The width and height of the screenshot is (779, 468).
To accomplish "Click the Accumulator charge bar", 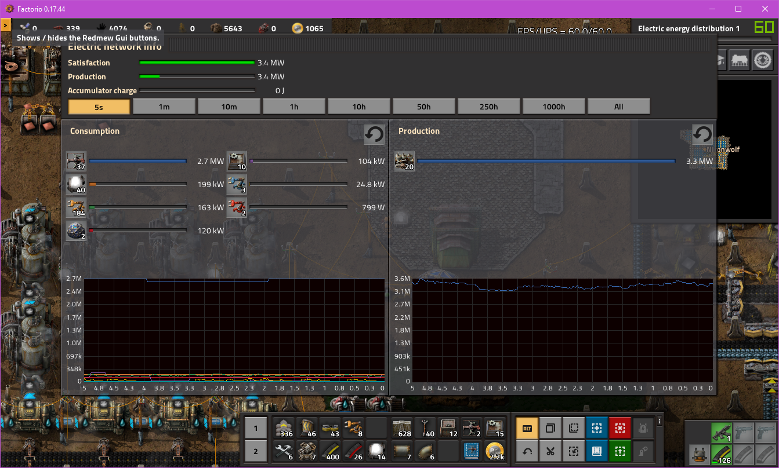I will coord(197,90).
